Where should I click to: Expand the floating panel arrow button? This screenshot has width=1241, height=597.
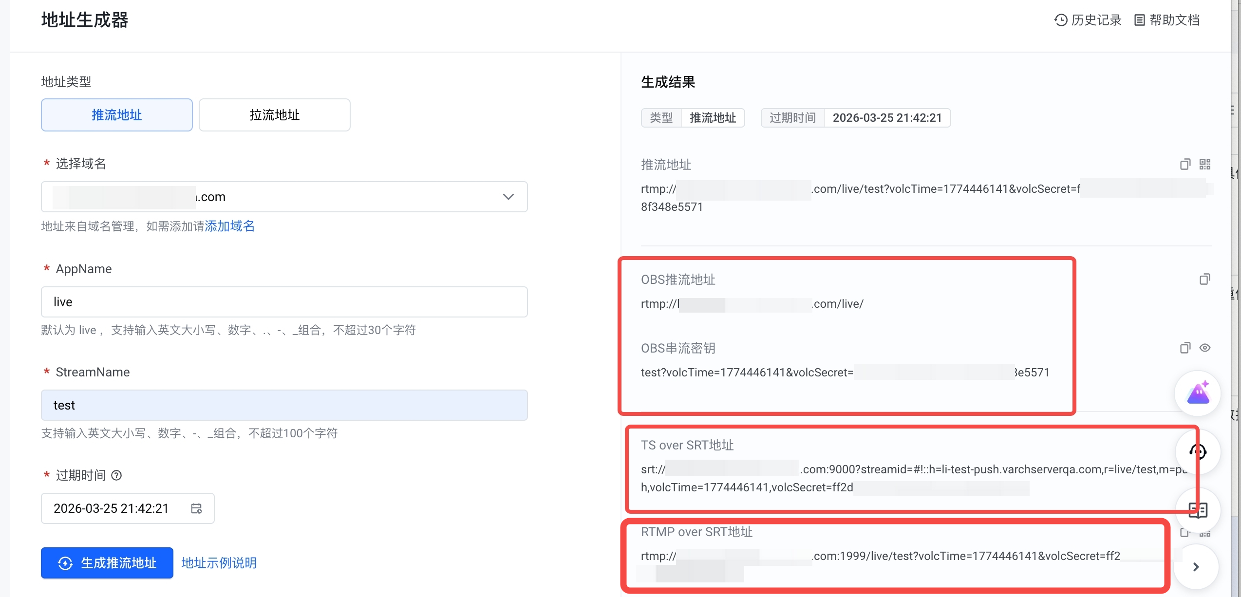(x=1196, y=567)
